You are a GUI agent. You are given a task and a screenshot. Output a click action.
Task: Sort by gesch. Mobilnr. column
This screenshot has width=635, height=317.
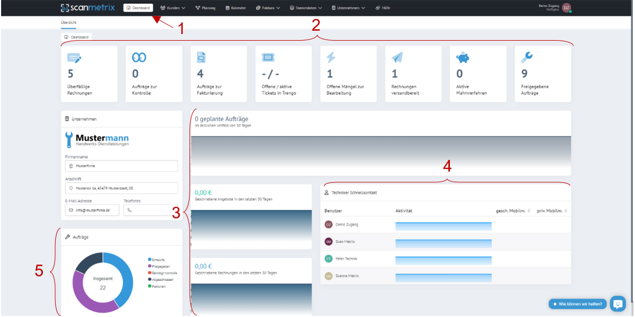pos(513,211)
